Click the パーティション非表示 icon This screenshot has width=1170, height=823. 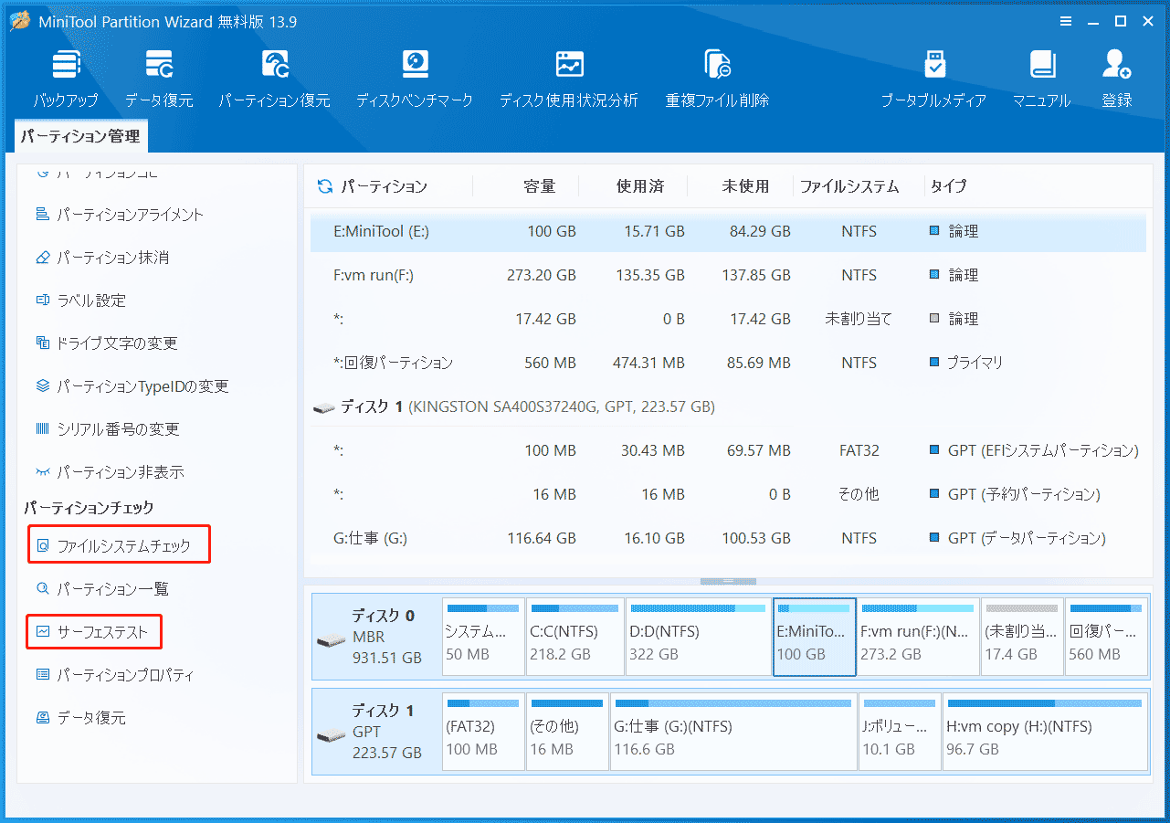(x=42, y=472)
